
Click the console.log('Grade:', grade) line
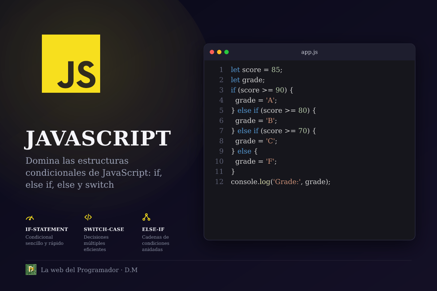point(281,182)
